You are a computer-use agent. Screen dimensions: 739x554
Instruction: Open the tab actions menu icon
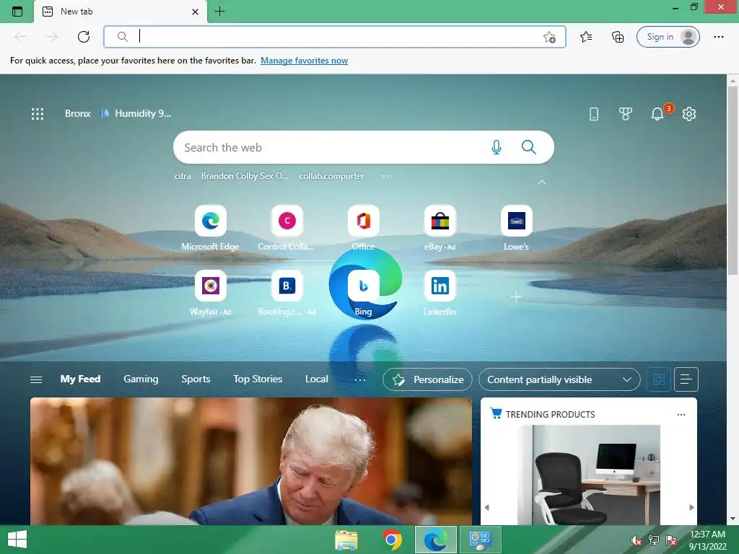pos(17,12)
